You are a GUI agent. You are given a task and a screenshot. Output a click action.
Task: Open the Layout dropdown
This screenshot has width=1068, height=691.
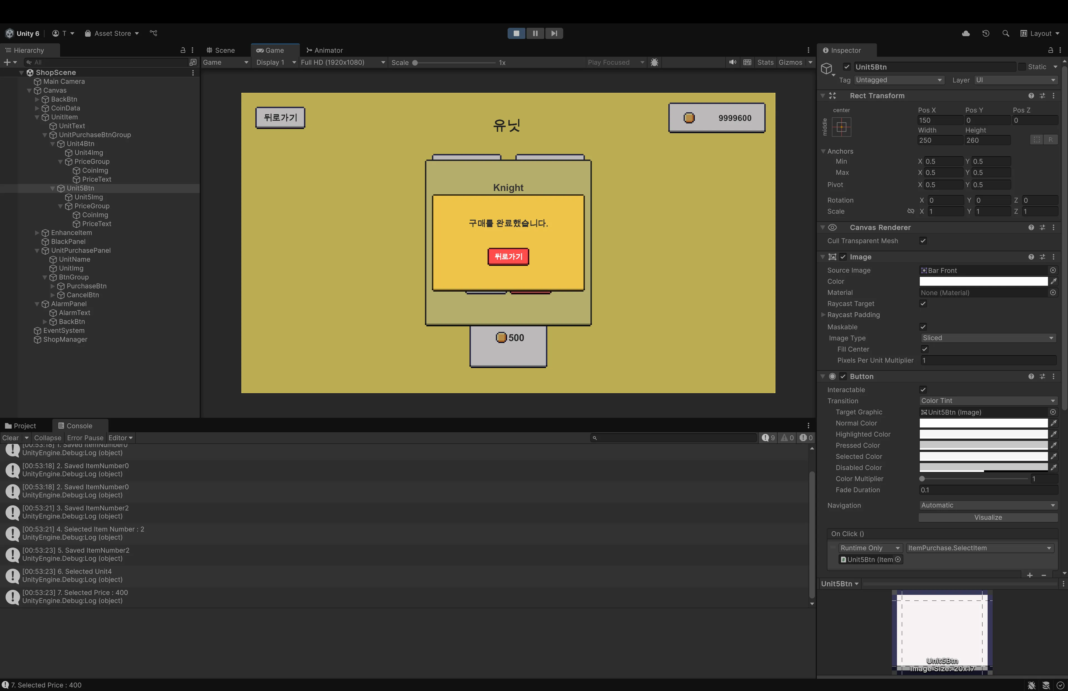[x=1039, y=33]
